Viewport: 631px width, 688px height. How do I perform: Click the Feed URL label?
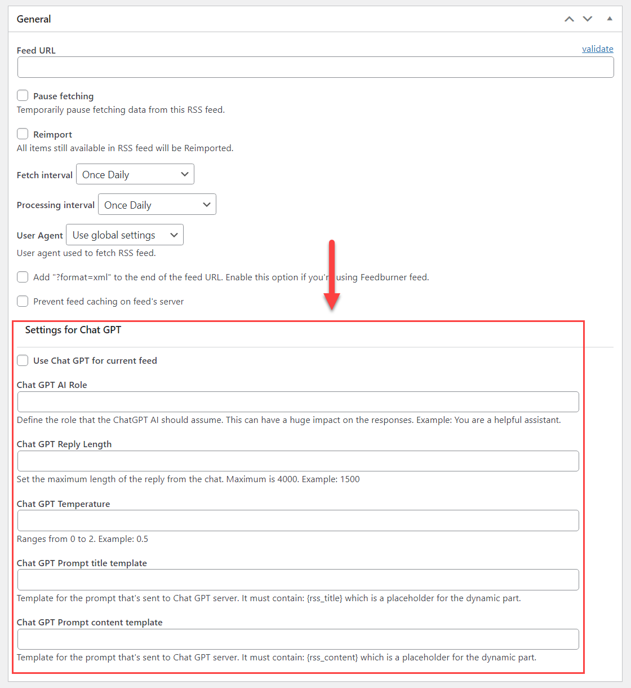pyautogui.click(x=36, y=50)
